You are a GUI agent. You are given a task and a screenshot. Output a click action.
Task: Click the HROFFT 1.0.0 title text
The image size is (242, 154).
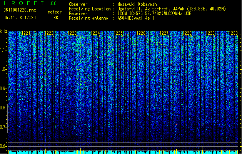30,3
